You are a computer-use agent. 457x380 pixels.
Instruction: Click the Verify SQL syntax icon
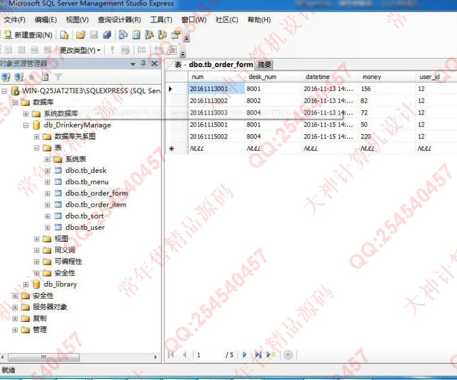(x=125, y=50)
